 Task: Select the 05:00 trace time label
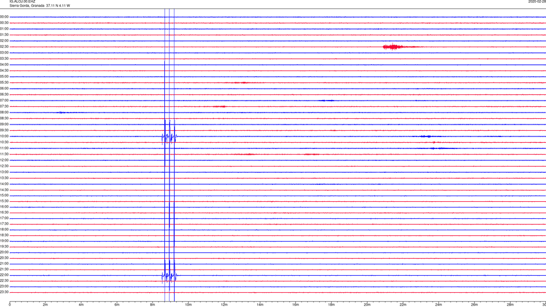[x=4, y=76]
